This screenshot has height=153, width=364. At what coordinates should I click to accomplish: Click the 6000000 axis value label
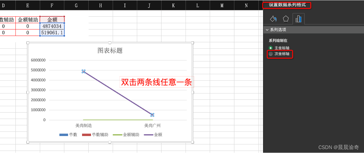click(x=38, y=60)
